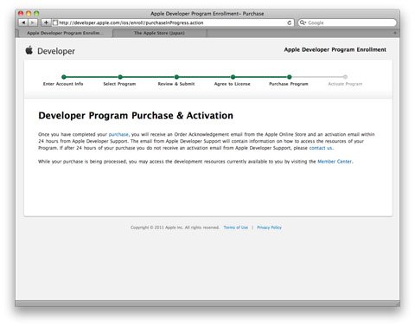
Task: Click the Copyright 2011 Apple Inc. text
Action: pos(175,228)
